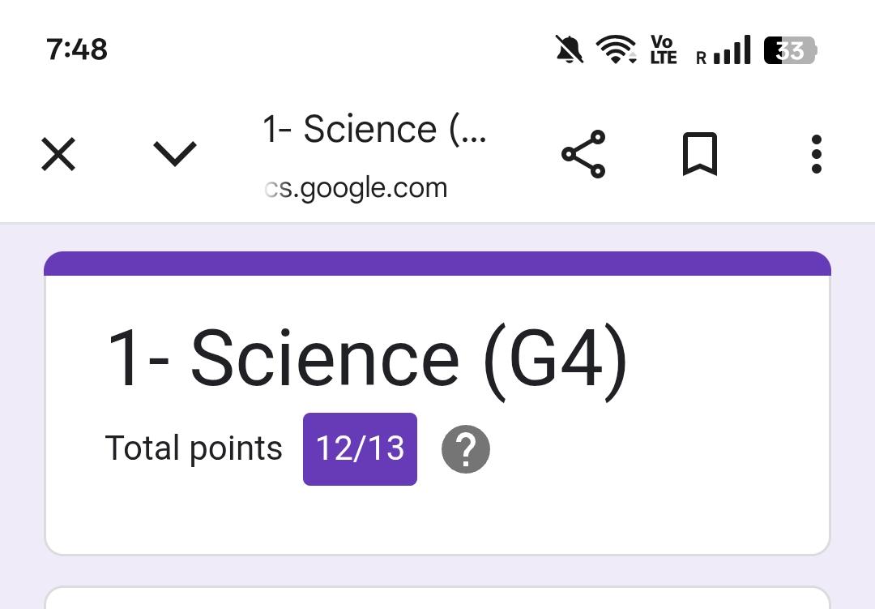
Task: Bookmark the current page
Action: click(700, 154)
